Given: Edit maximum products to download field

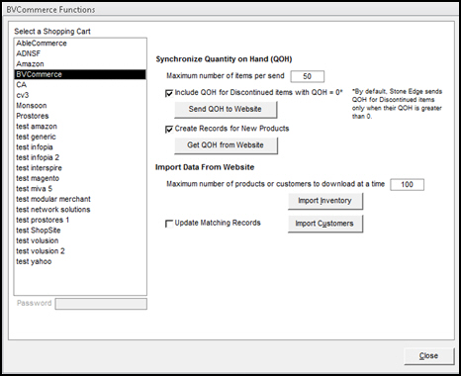Looking at the screenshot, I should 408,184.
